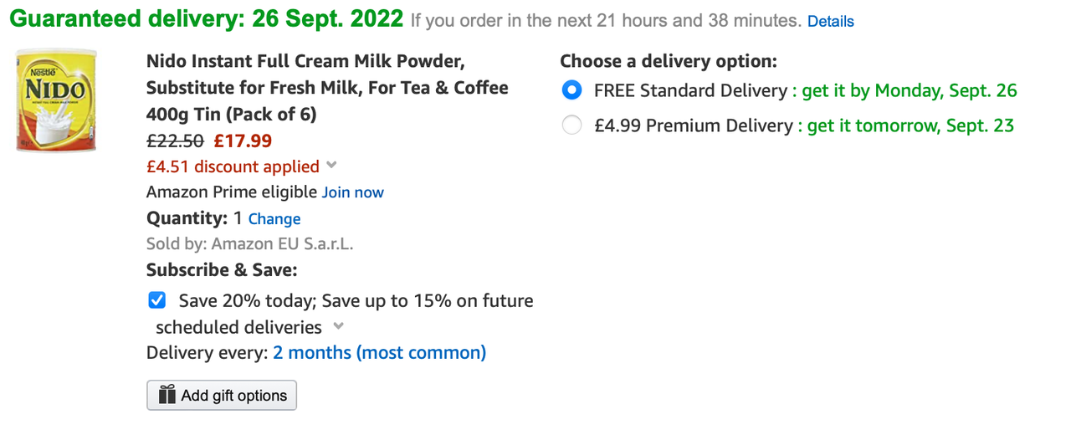Viewport: 1071px width, 440px height.
Task: Open the guaranteed delivery Details link
Action: (x=831, y=21)
